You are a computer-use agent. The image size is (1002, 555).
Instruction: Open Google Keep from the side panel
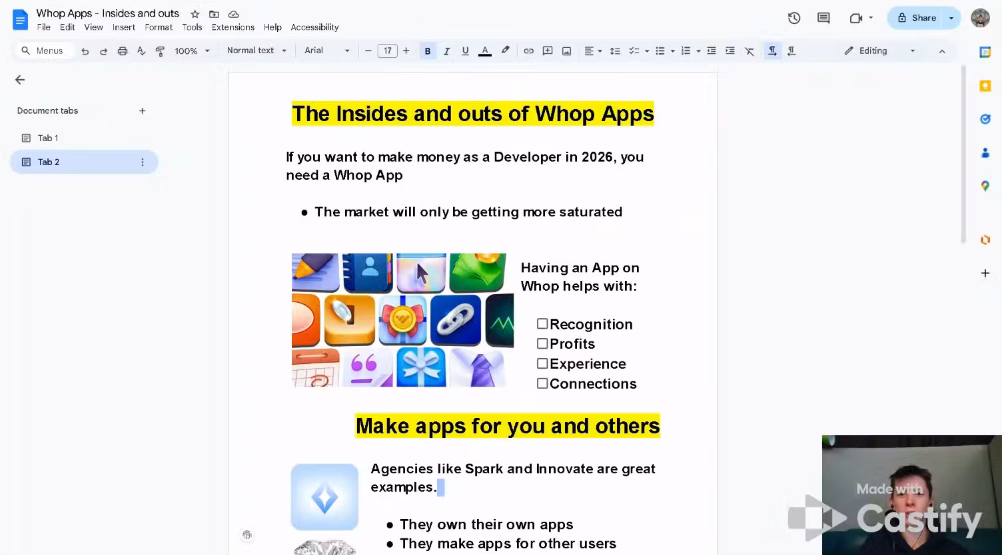(985, 86)
